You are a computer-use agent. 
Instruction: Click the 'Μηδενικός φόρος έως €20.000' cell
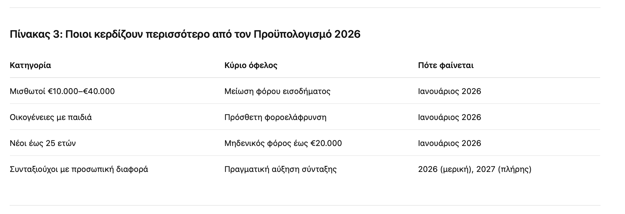(x=283, y=143)
